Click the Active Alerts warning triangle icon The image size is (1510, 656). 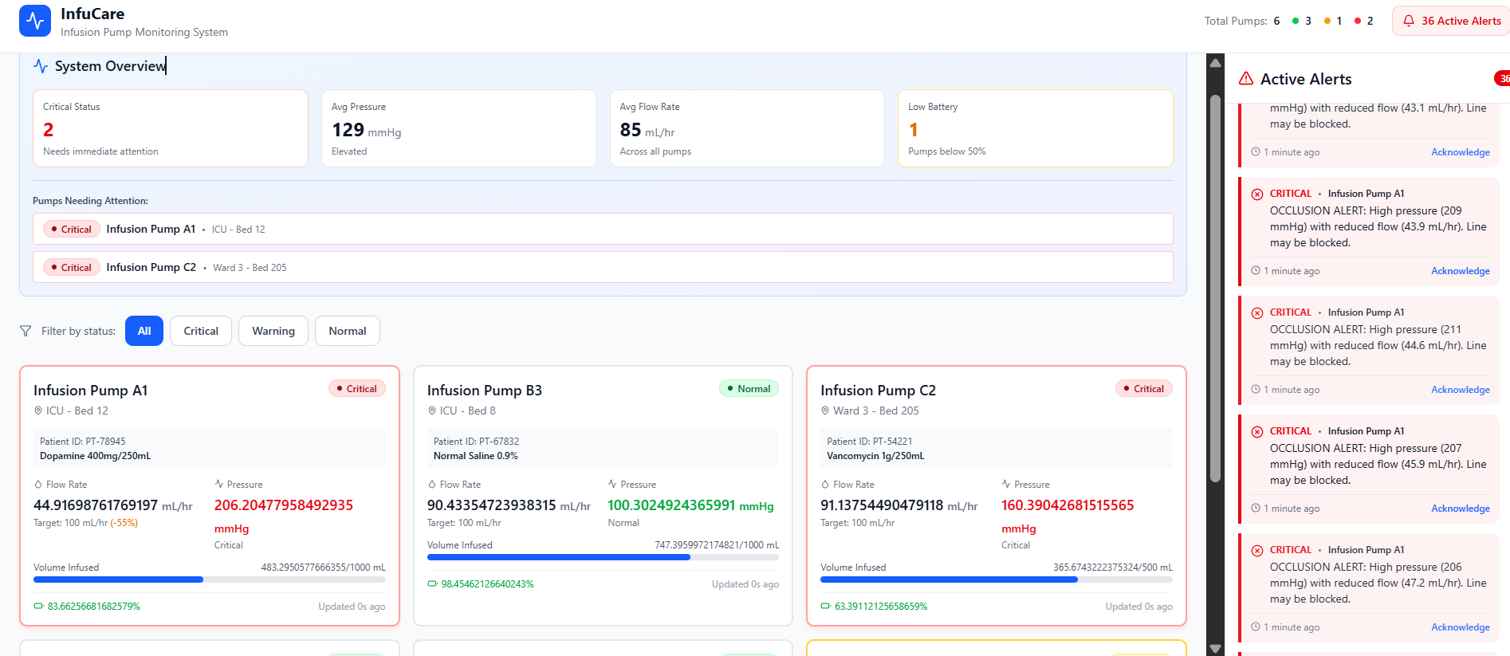coord(1245,79)
